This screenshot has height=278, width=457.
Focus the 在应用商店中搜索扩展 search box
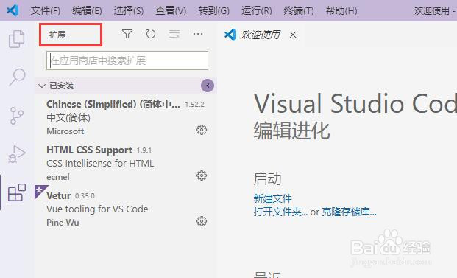127,60
